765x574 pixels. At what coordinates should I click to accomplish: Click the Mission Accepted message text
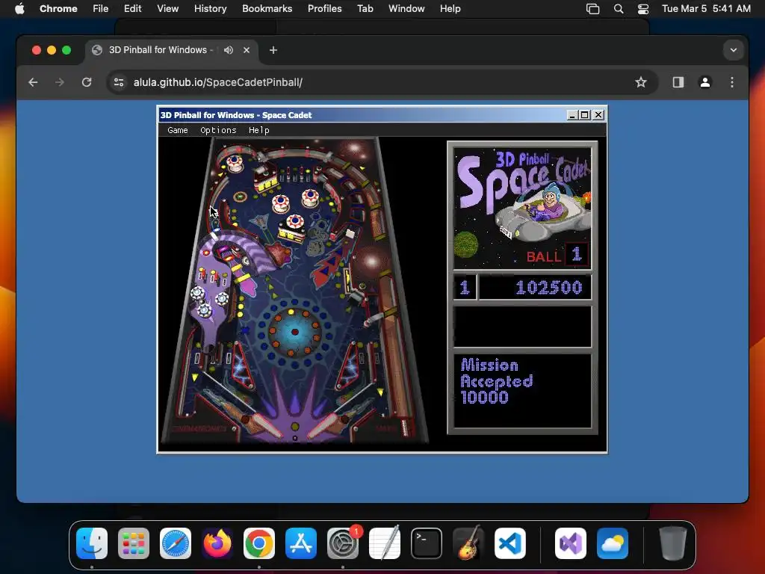[496, 380]
